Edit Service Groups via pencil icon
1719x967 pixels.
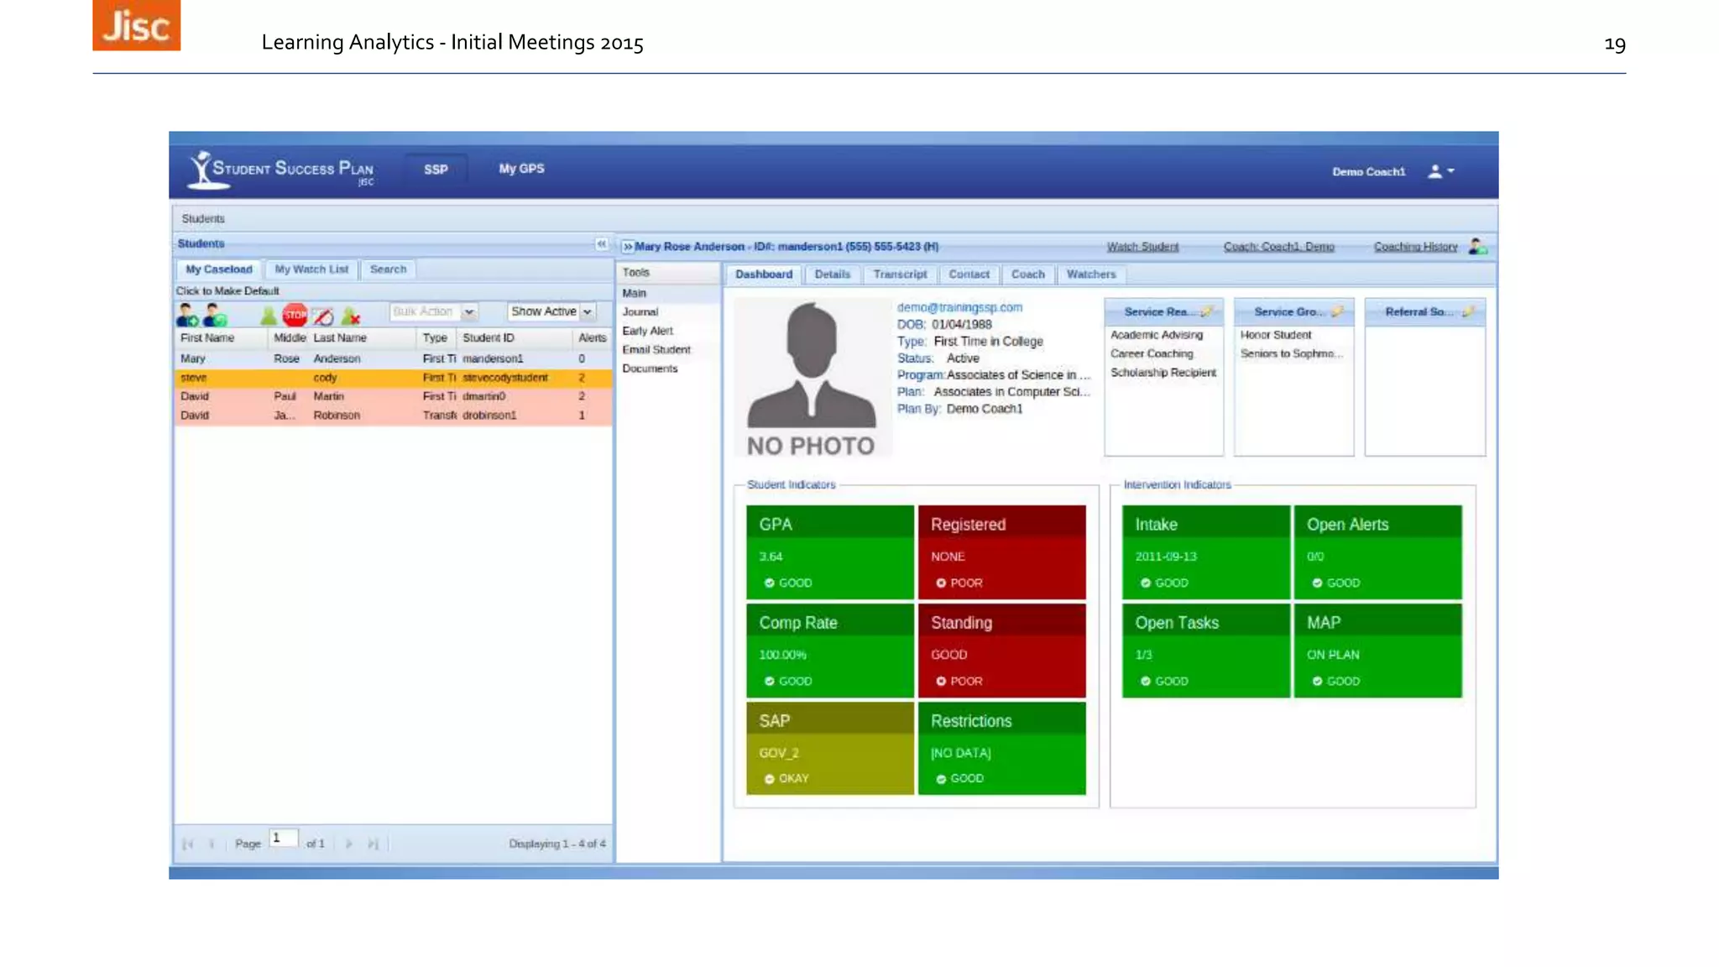[1336, 311]
